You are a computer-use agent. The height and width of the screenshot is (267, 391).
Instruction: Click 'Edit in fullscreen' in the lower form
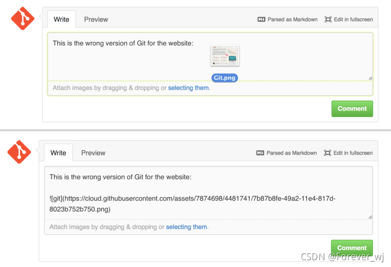pyautogui.click(x=353, y=153)
